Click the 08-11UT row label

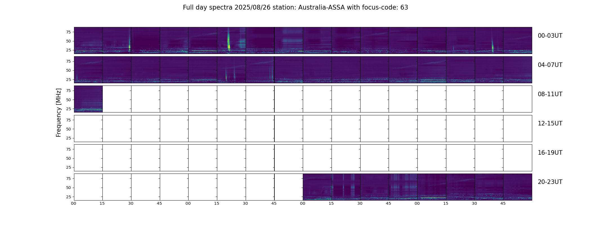[550, 94]
